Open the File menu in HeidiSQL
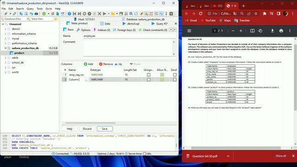 click(4, 8)
